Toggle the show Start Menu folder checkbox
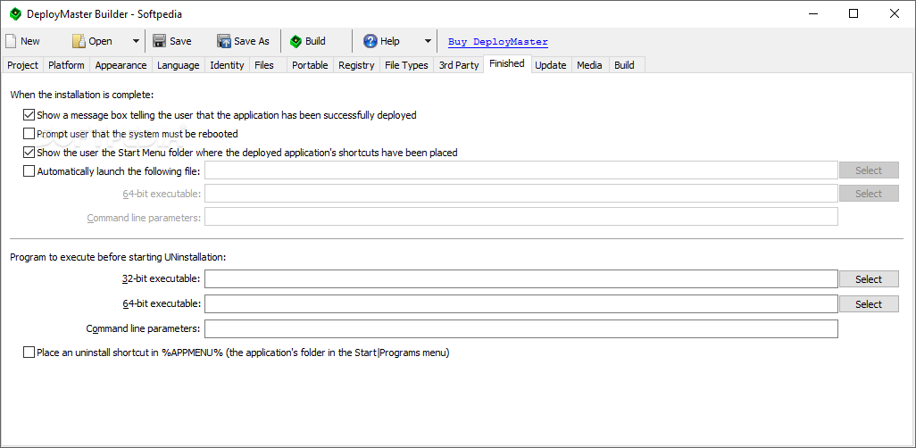This screenshot has width=916, height=448. pos(29,153)
